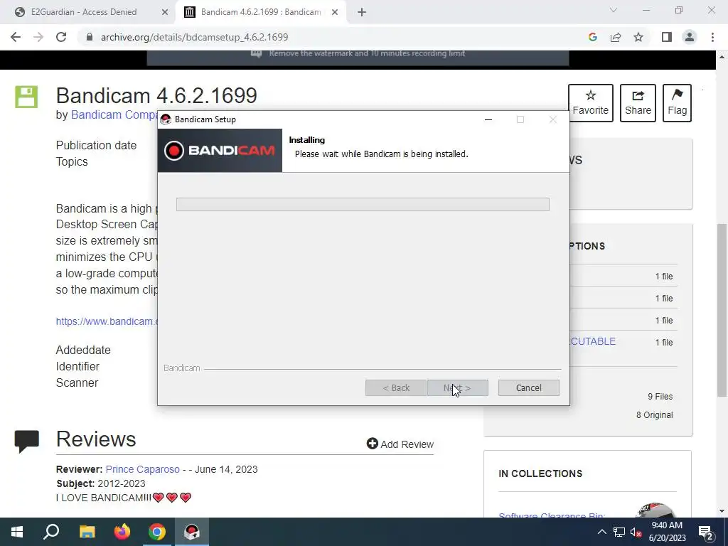Image resolution: width=728 pixels, height=546 pixels.
Task: Click the "I LOVE BANDICAM!!!" review text
Action: pos(104,498)
